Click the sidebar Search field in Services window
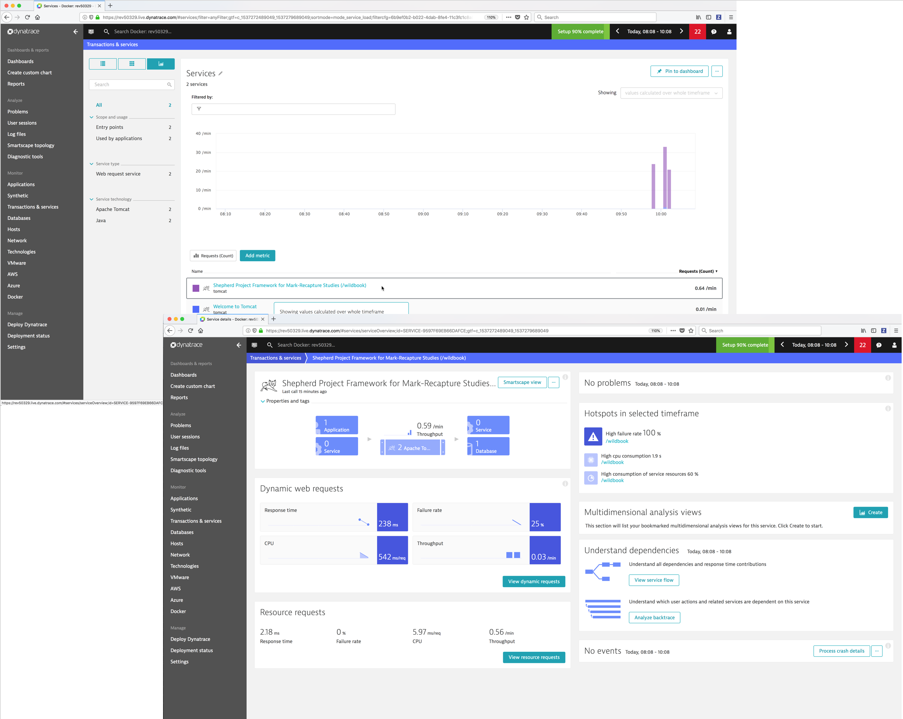 tap(131, 85)
